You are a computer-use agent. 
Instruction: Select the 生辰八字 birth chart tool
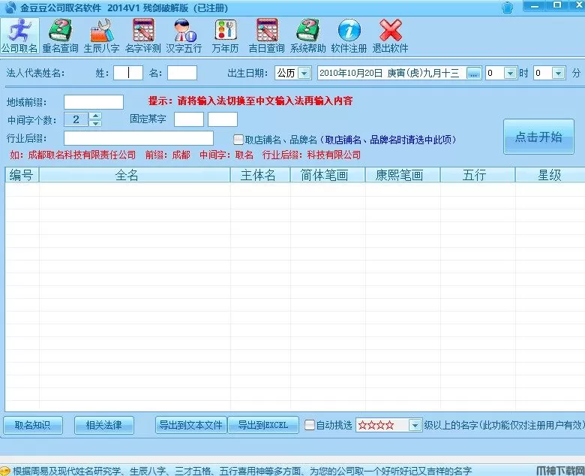coord(101,35)
